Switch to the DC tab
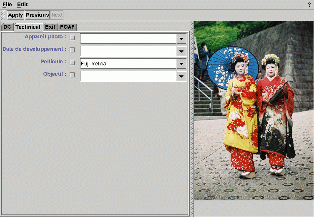314x217 pixels. pyautogui.click(x=7, y=27)
